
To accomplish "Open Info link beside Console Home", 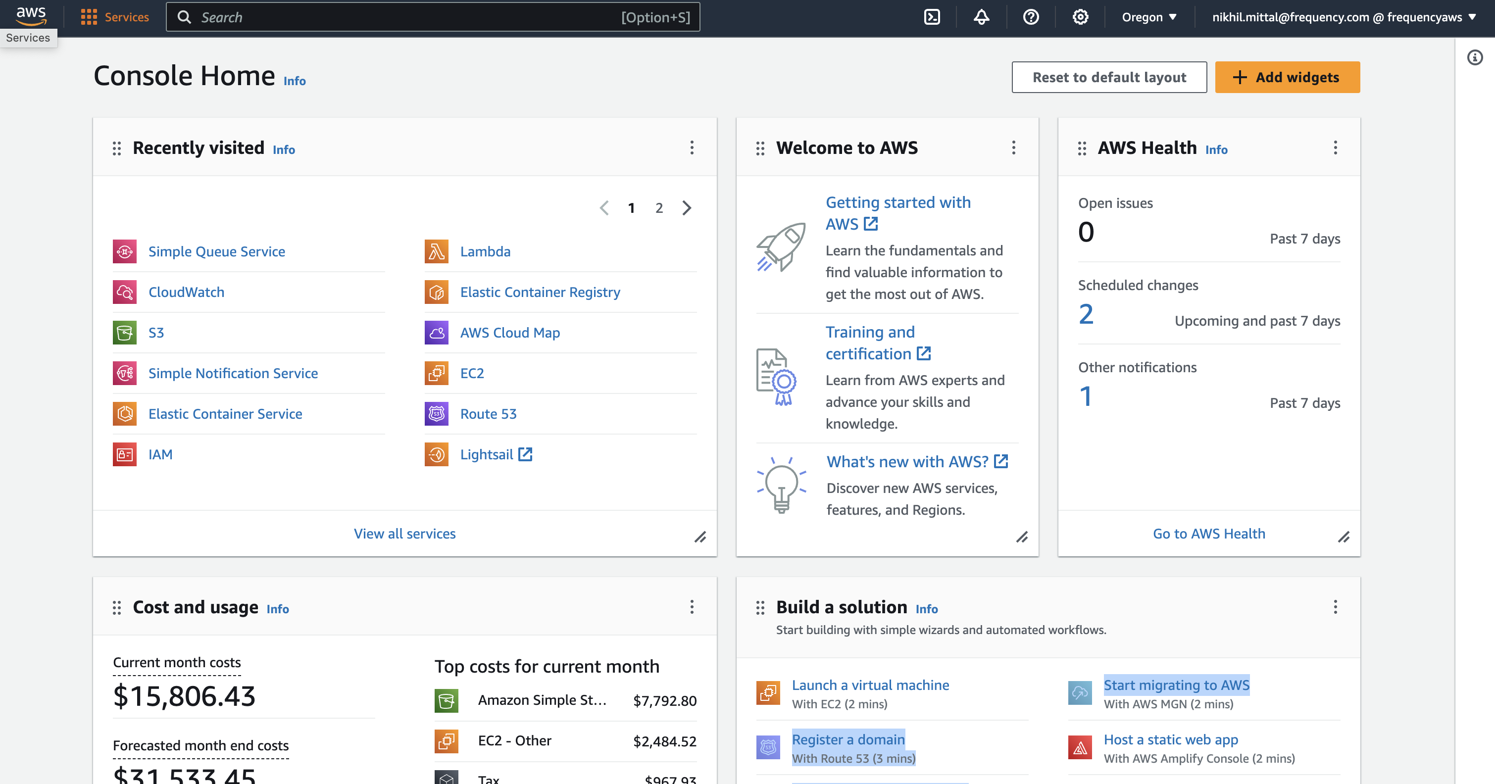I will coord(294,81).
